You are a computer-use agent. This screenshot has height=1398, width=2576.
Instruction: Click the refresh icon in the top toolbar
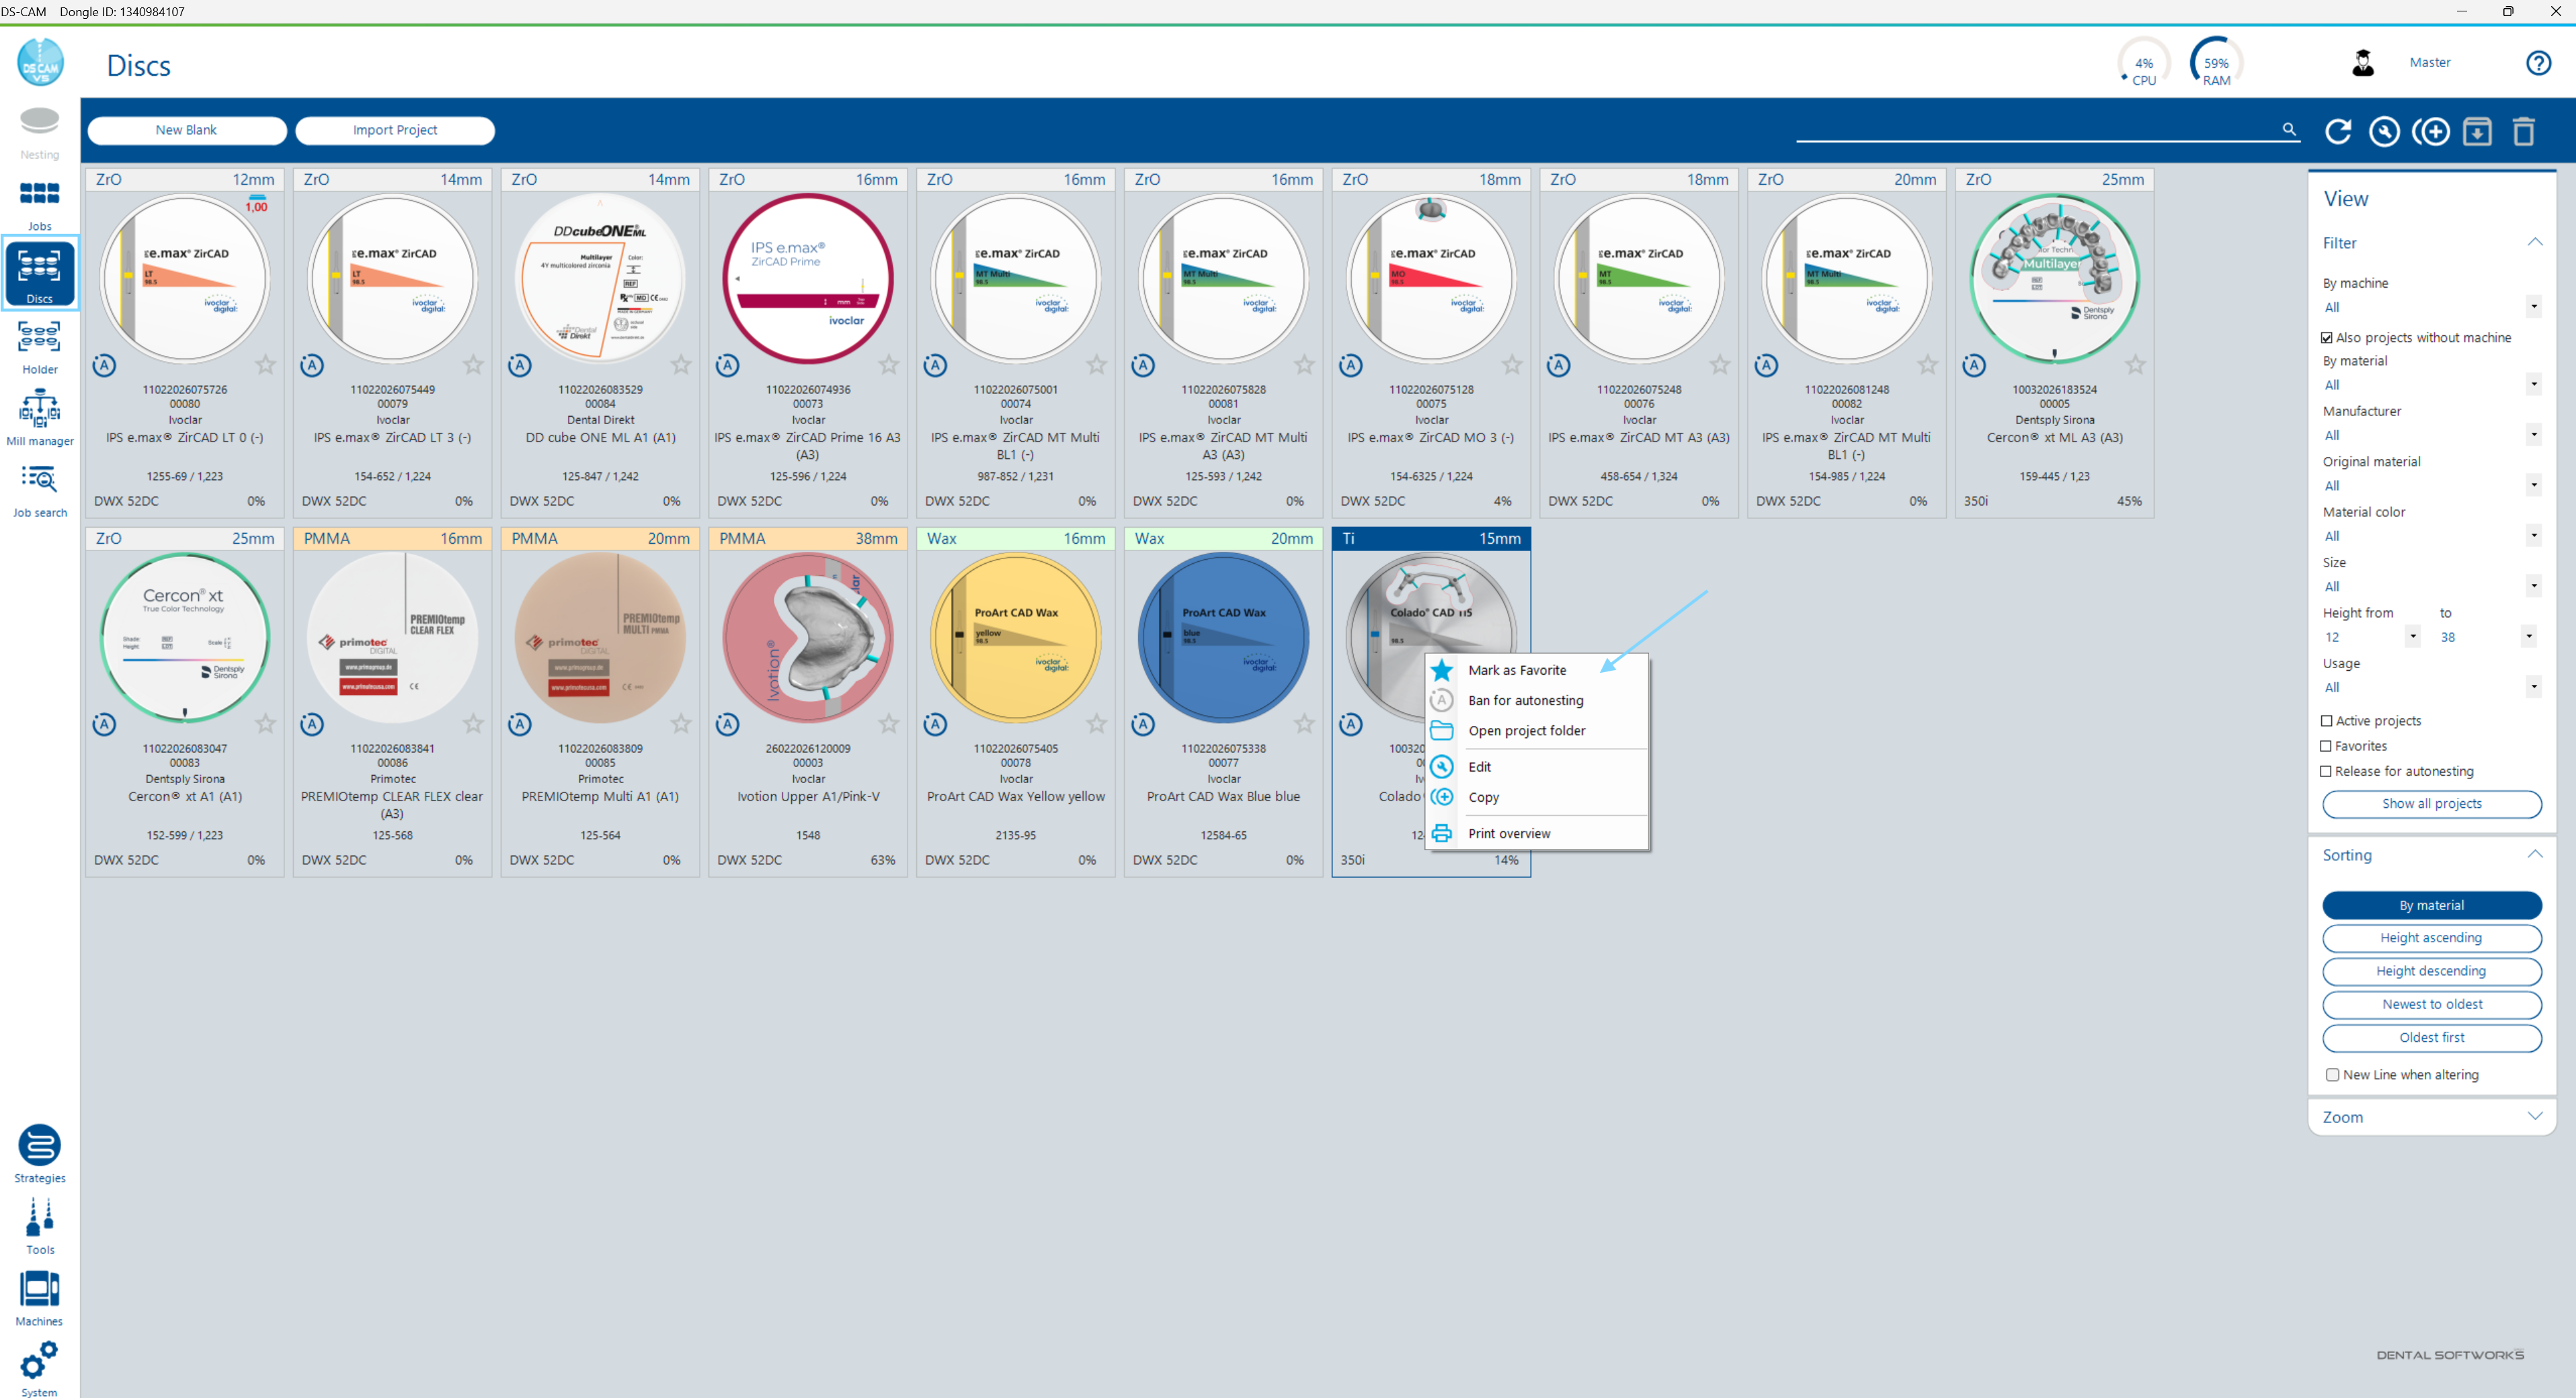2338,131
